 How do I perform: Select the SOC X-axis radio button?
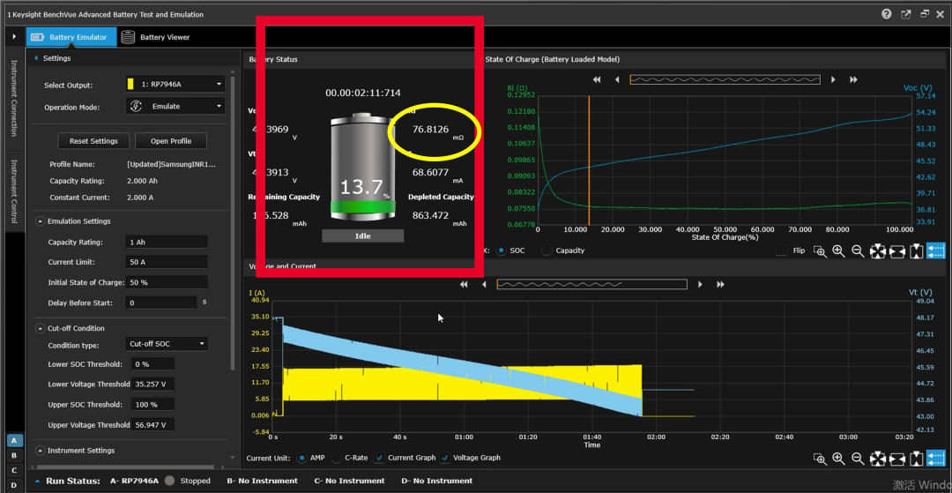[502, 250]
